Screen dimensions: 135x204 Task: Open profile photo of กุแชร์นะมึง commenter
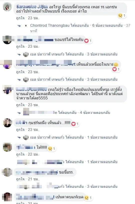(x=7, y=123)
